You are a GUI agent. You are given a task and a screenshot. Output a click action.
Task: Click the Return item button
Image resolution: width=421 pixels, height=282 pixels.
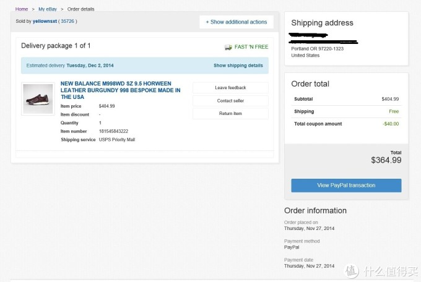230,114
